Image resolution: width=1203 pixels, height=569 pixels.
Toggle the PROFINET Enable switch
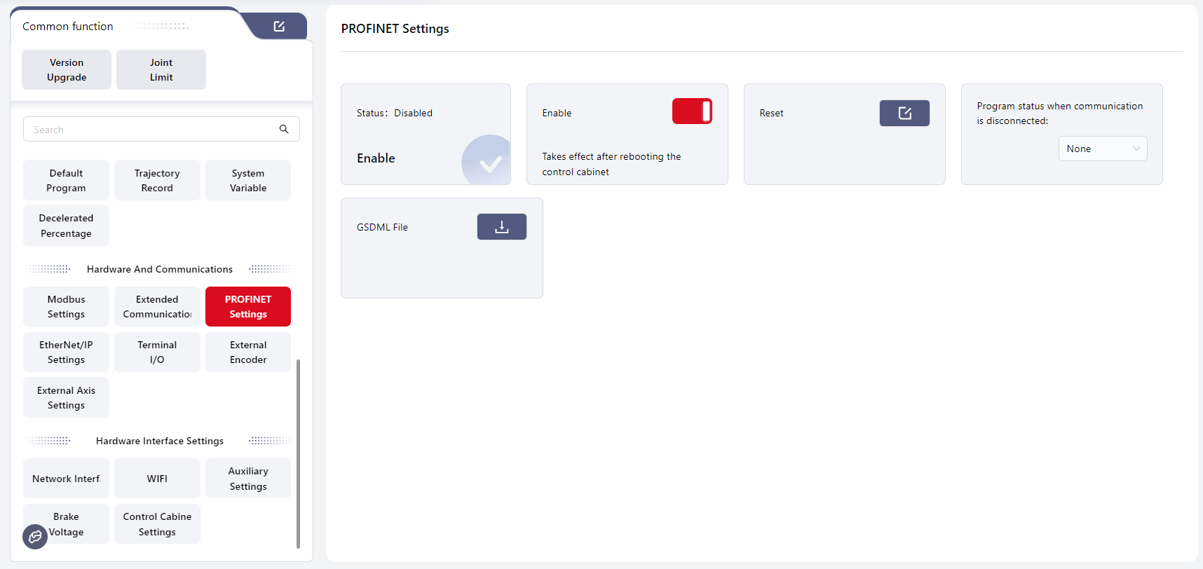[x=691, y=111]
